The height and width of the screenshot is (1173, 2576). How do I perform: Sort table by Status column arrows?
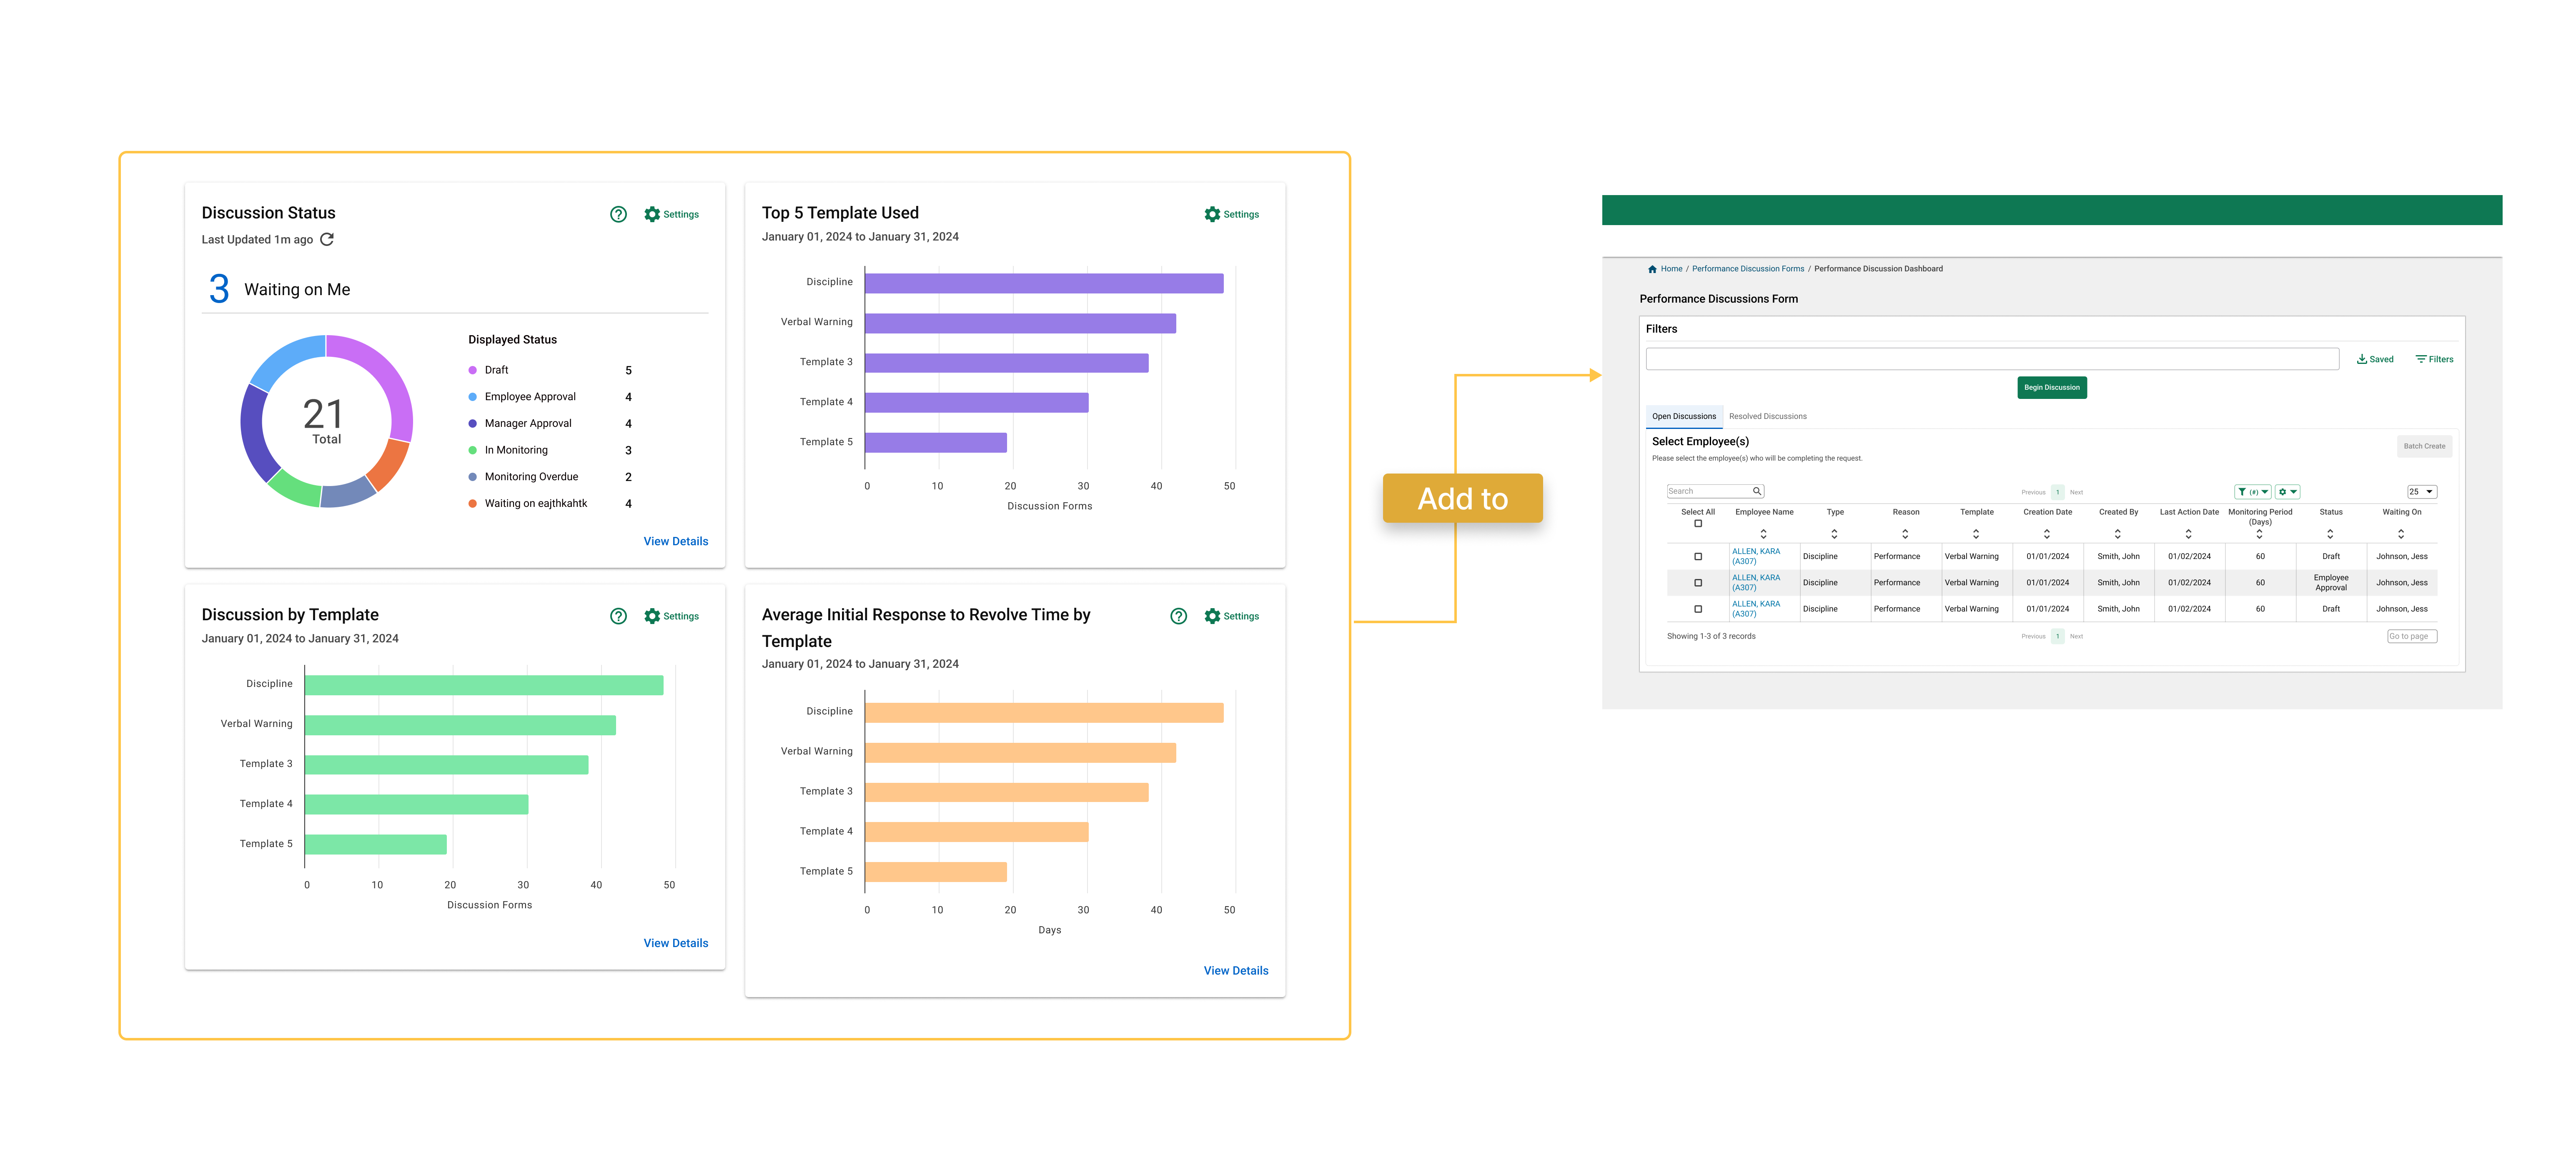2330,534
